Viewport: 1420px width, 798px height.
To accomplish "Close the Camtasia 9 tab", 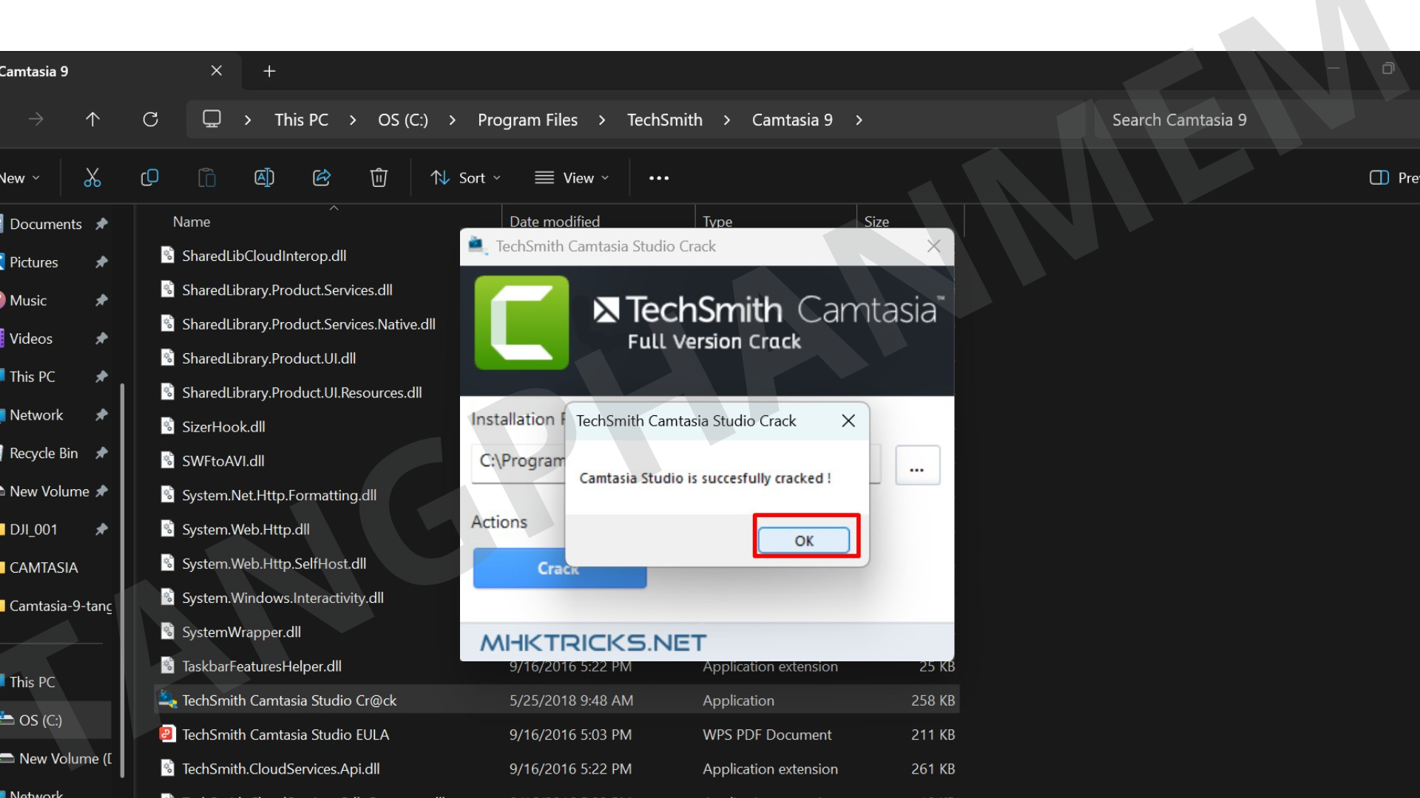I will point(216,71).
